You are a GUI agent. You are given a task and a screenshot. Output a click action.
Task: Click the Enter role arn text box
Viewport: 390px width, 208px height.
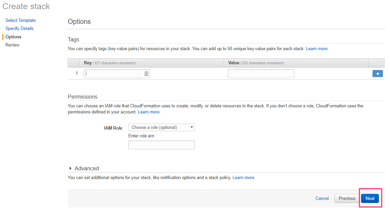pos(162,145)
